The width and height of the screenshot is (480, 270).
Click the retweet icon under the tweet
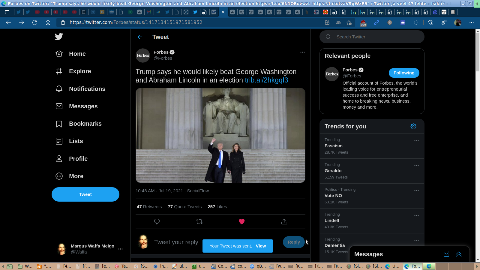click(199, 222)
